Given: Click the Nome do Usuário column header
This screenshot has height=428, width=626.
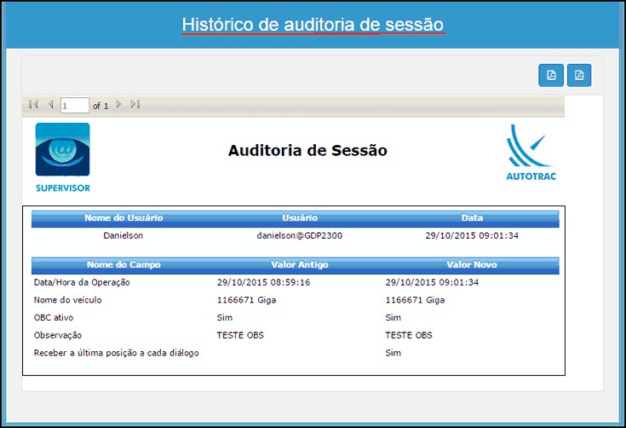Looking at the screenshot, I should pyautogui.click(x=123, y=217).
